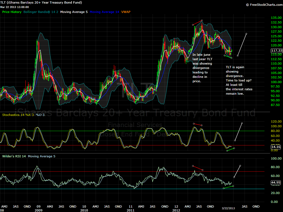This screenshot has width=283, height=212.
Task: Click Moving Average 5 in the RSI pane
Action: point(41,156)
